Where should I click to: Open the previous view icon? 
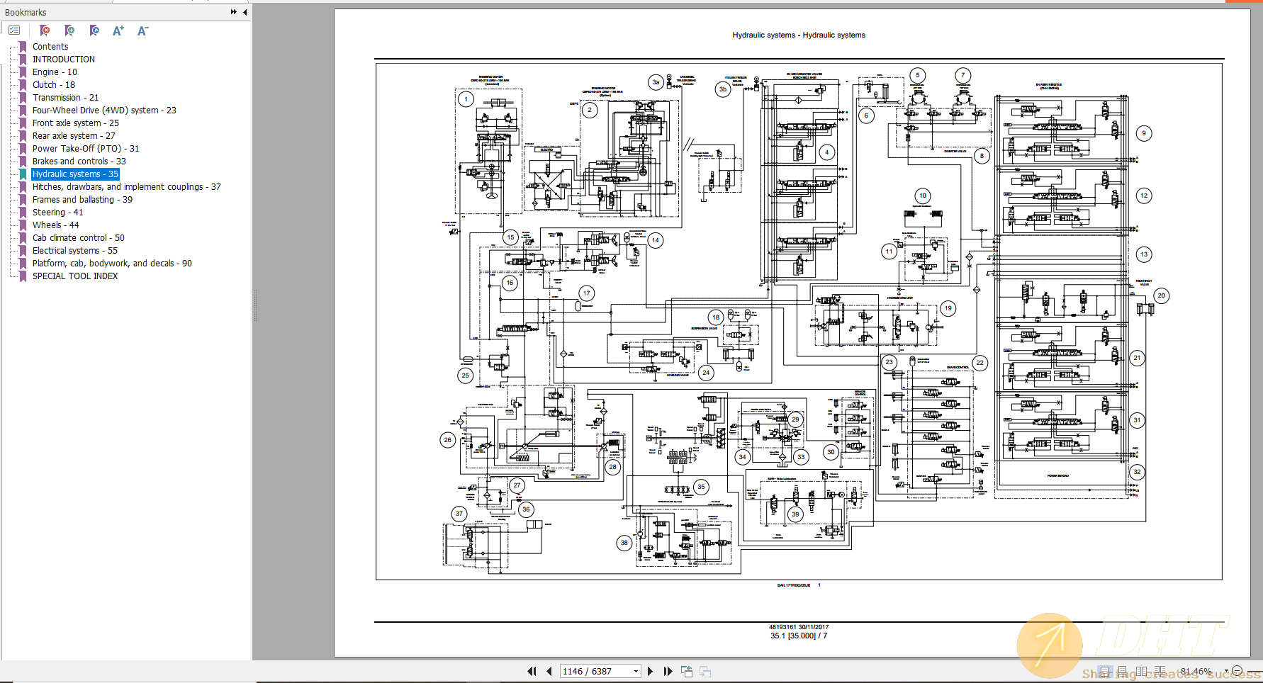click(x=686, y=671)
